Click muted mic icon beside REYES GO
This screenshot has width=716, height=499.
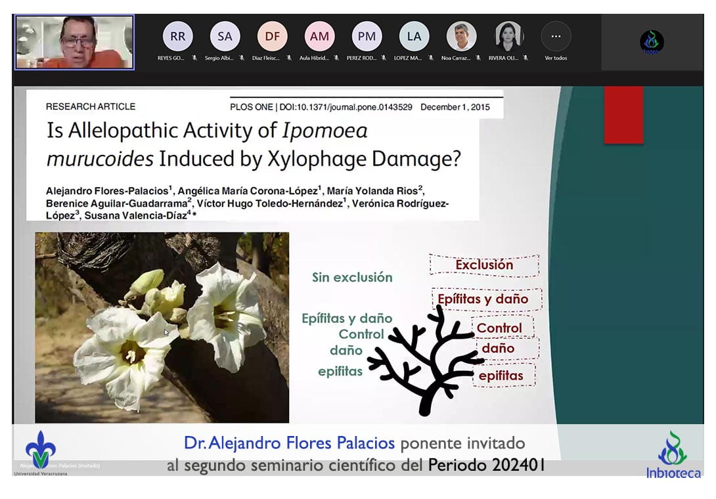click(194, 58)
